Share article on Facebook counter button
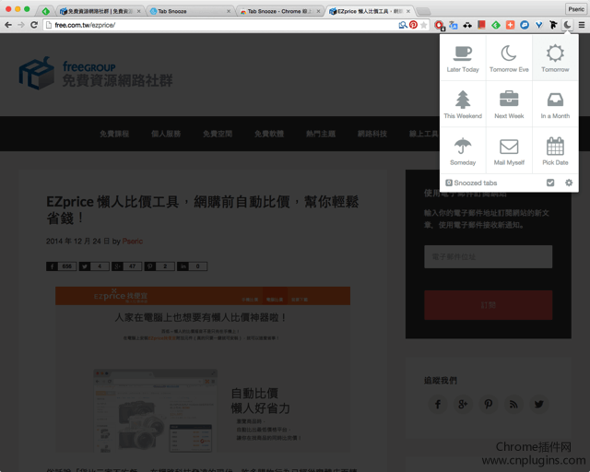The image size is (590, 472). (62, 266)
